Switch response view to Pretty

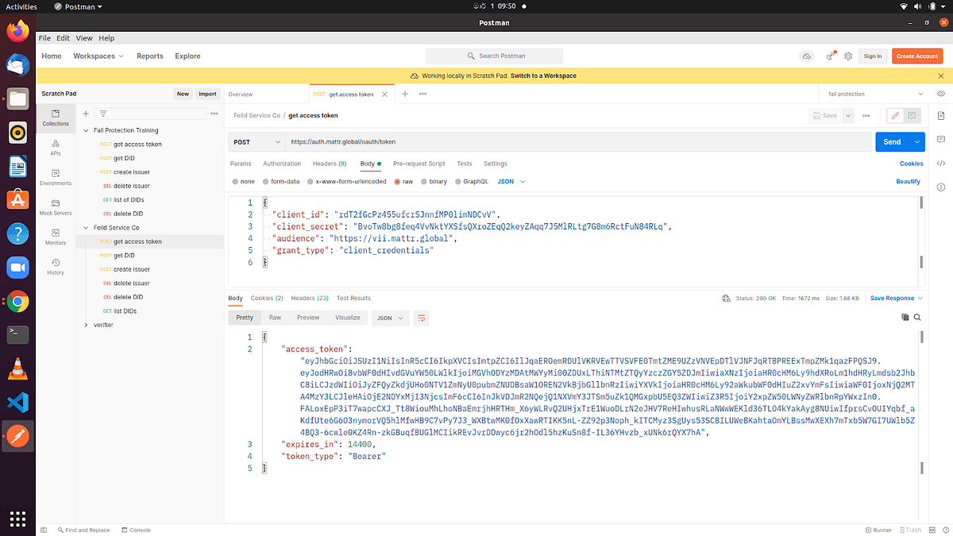coord(245,318)
